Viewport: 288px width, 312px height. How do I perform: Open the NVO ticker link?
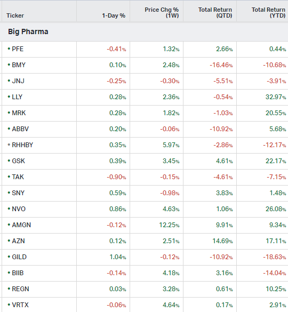click(x=19, y=209)
